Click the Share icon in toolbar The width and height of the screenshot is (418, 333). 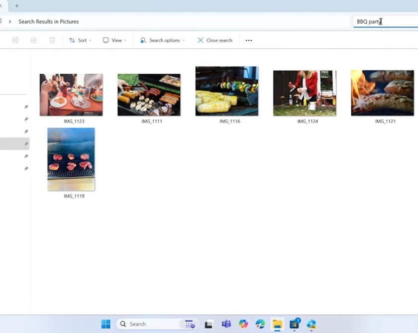pyautogui.click(x=34, y=40)
